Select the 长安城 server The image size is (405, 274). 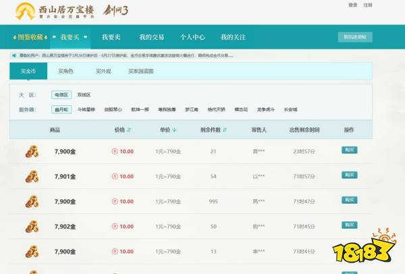(290, 109)
